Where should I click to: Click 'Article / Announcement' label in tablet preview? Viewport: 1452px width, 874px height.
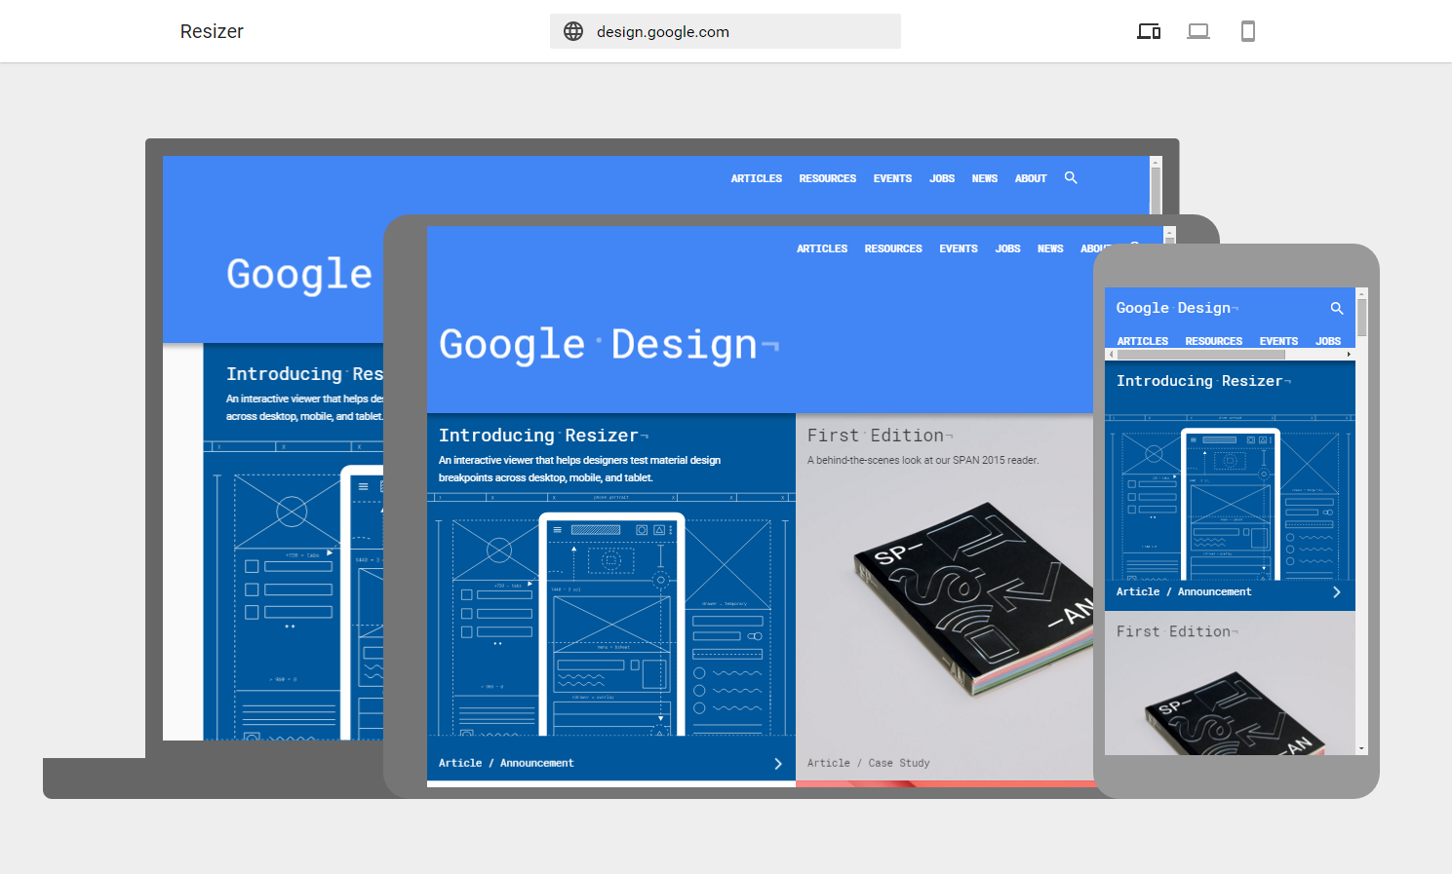point(506,763)
